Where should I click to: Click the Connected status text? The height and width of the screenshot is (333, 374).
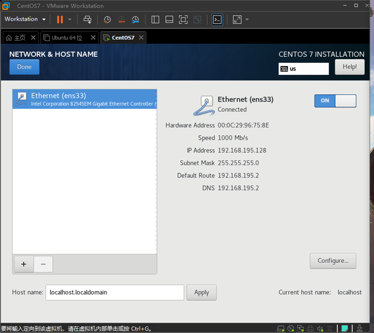coord(232,110)
